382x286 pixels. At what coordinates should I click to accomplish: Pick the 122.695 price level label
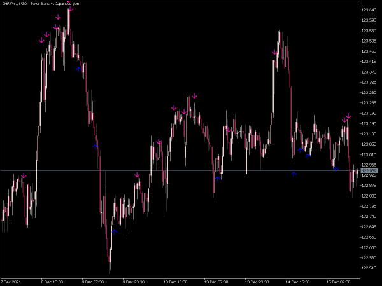click(369, 227)
